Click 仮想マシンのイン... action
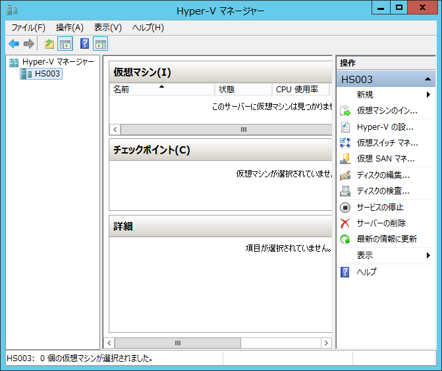The width and height of the screenshot is (442, 371). (387, 111)
